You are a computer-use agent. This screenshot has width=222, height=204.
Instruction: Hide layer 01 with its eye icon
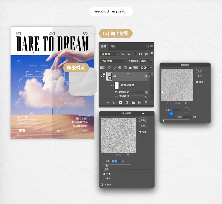pos(103,76)
